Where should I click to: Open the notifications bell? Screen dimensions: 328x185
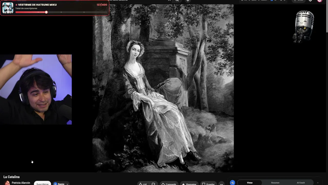[x=310, y=1]
